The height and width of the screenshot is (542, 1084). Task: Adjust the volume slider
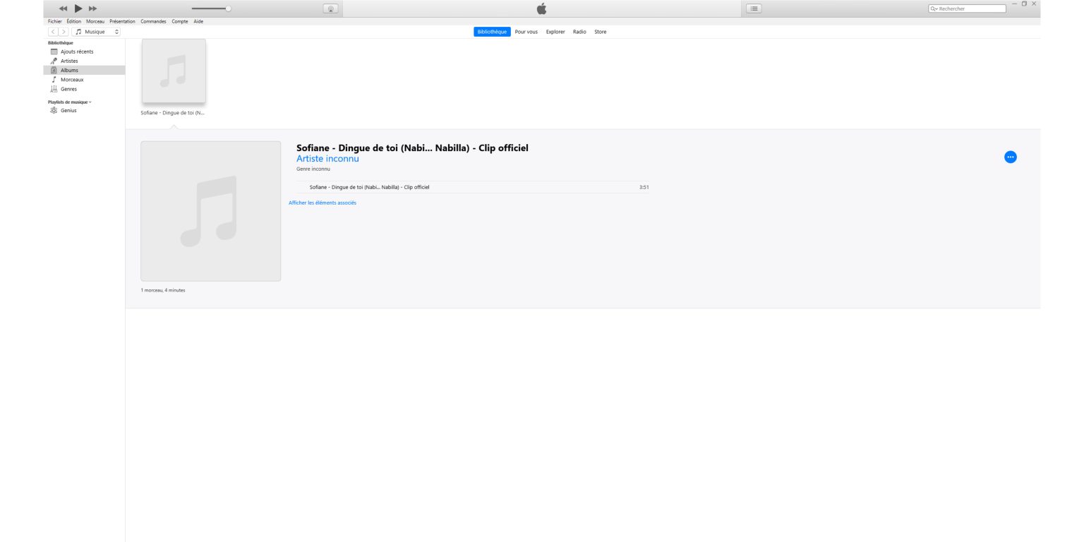212,8
